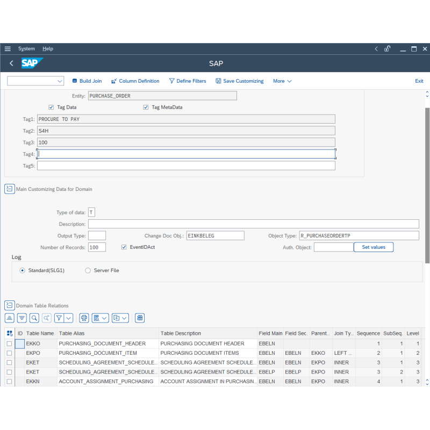Image resolution: width=430 pixels, height=430 pixels.
Task: Collapse Main Customizing Data for Domain section icon
Action: tap(10, 189)
